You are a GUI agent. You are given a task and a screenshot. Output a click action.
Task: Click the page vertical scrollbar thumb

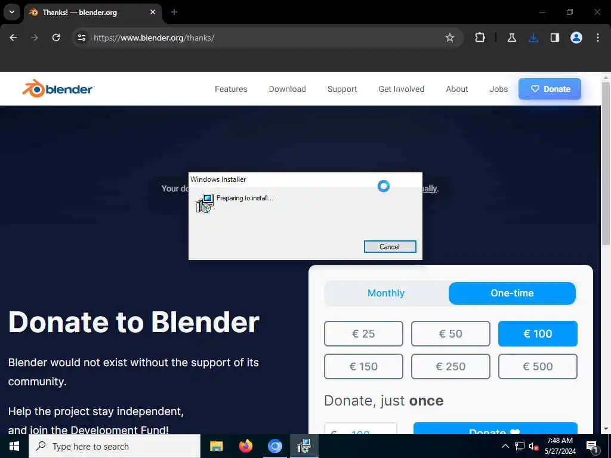pos(606,163)
